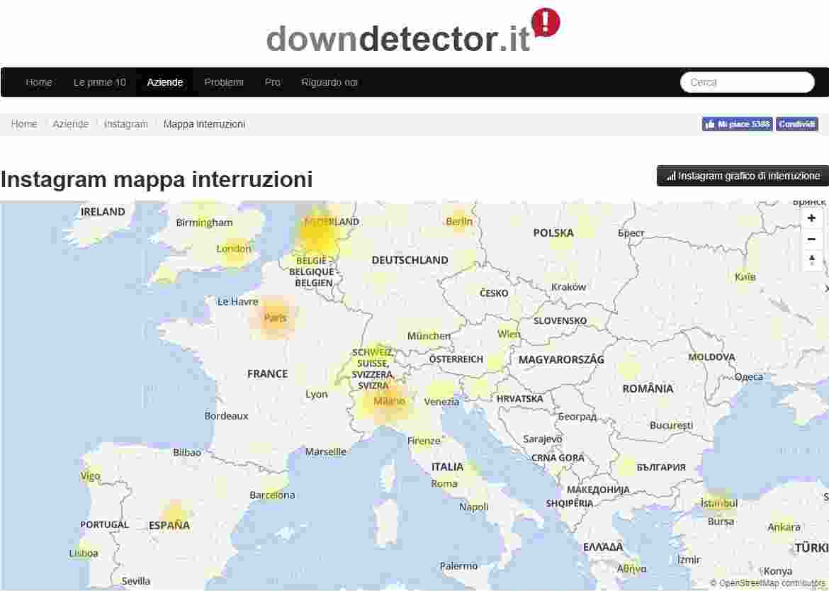
Task: Click the Wien label on map
Action: point(509,334)
